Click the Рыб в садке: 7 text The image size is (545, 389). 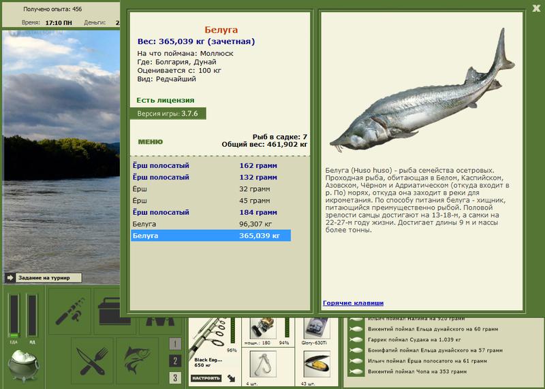click(x=280, y=137)
